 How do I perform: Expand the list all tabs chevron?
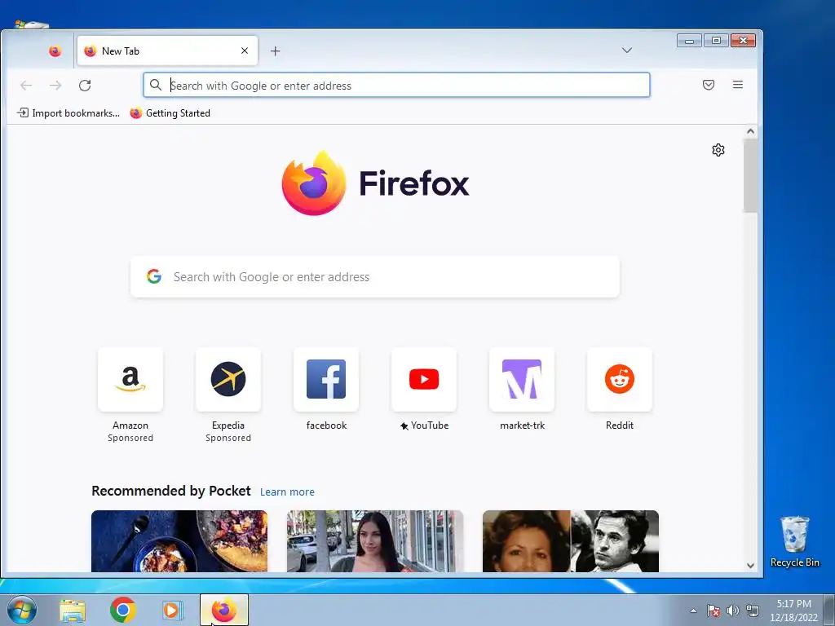click(x=627, y=50)
